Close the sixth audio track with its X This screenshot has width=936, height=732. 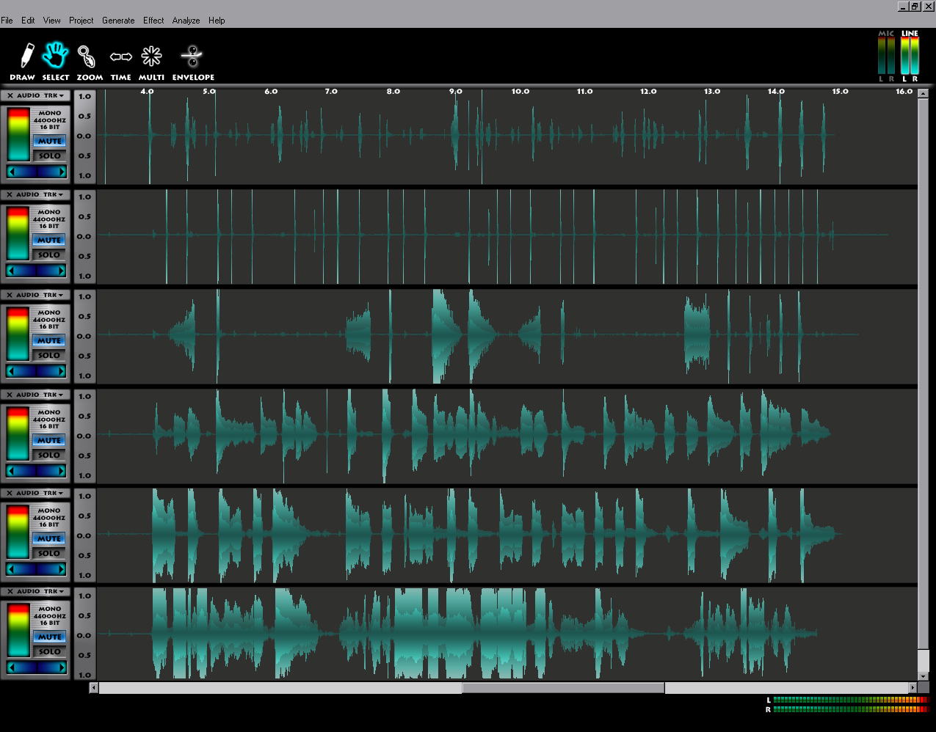pyautogui.click(x=10, y=591)
